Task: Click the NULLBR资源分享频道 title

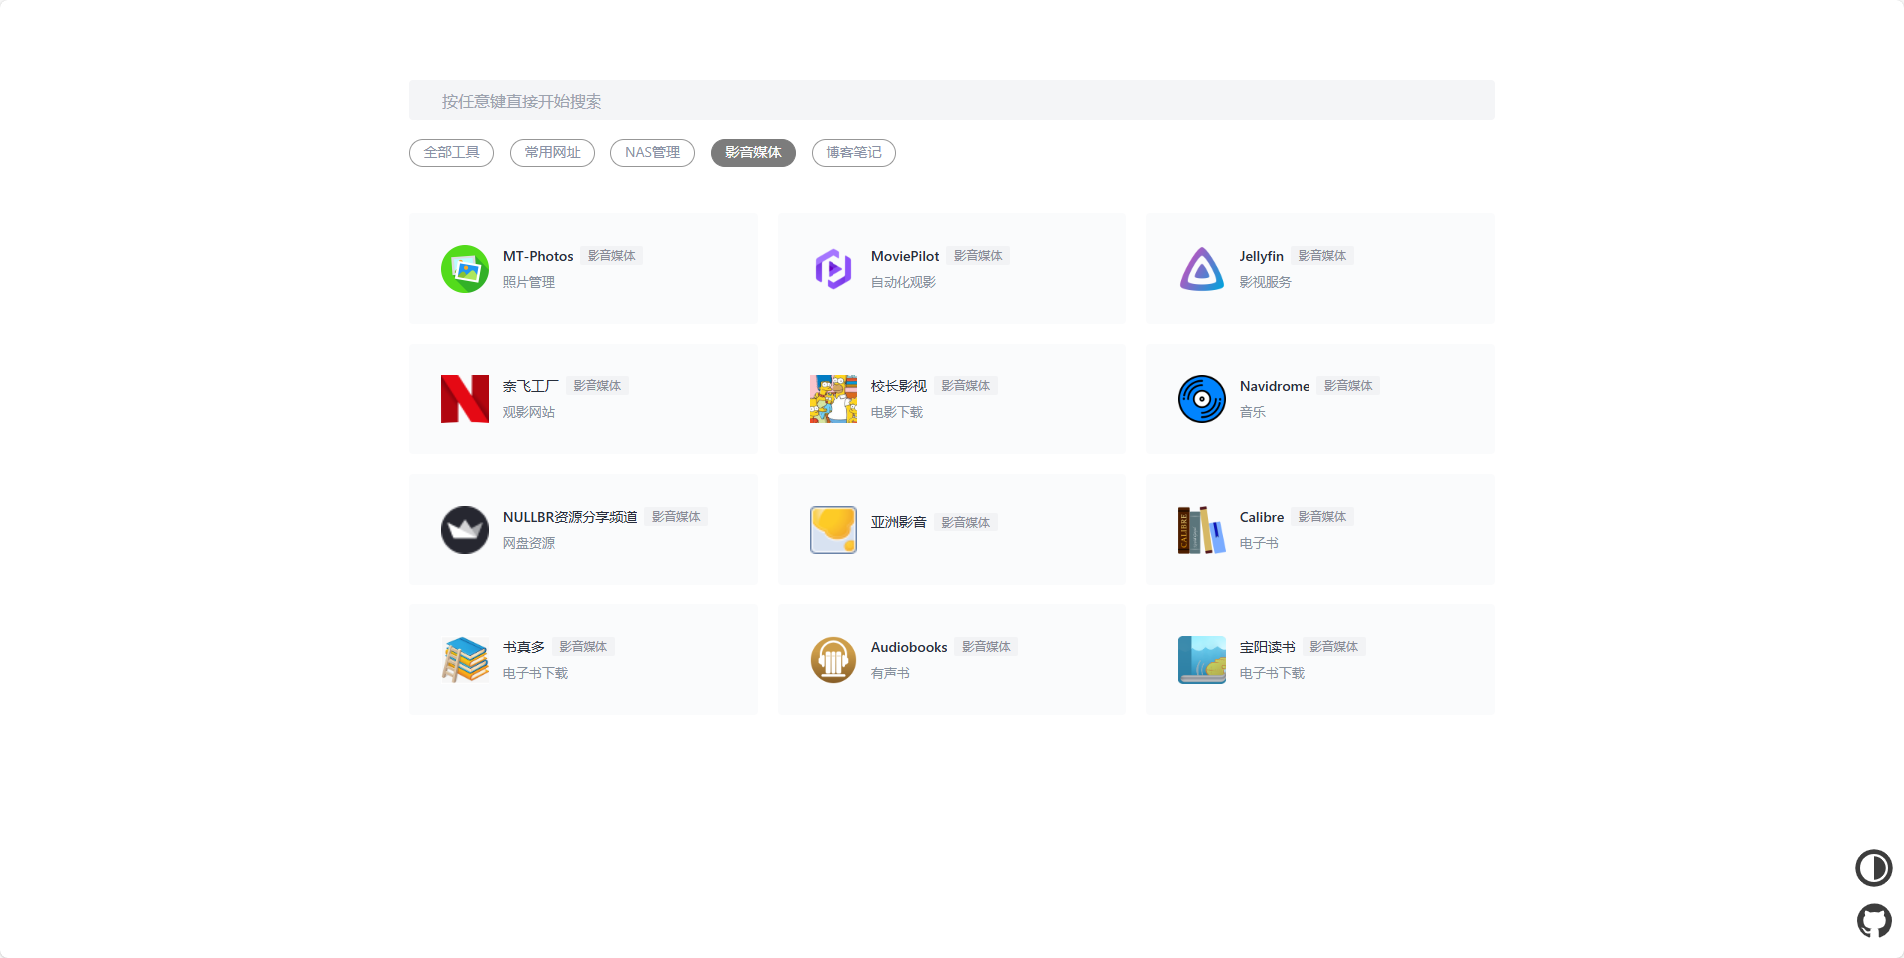Action: [x=571, y=517]
